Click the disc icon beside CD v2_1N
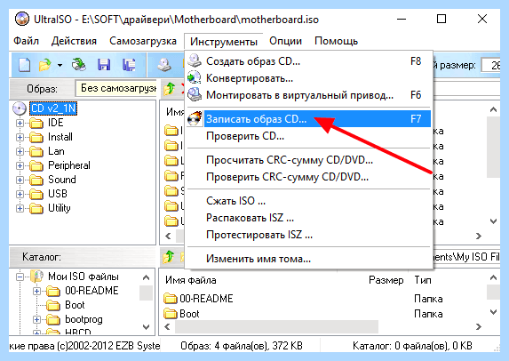The height and width of the screenshot is (361, 509). [x=20, y=108]
